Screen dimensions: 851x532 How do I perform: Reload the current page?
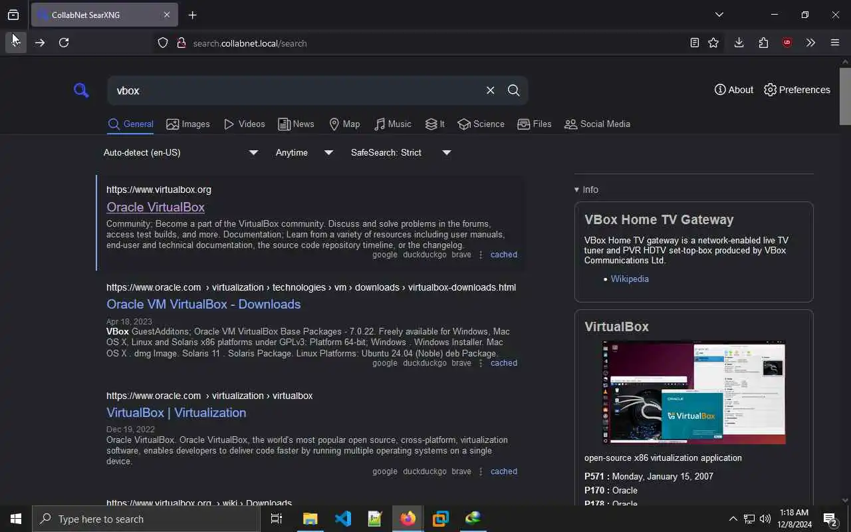(x=64, y=43)
